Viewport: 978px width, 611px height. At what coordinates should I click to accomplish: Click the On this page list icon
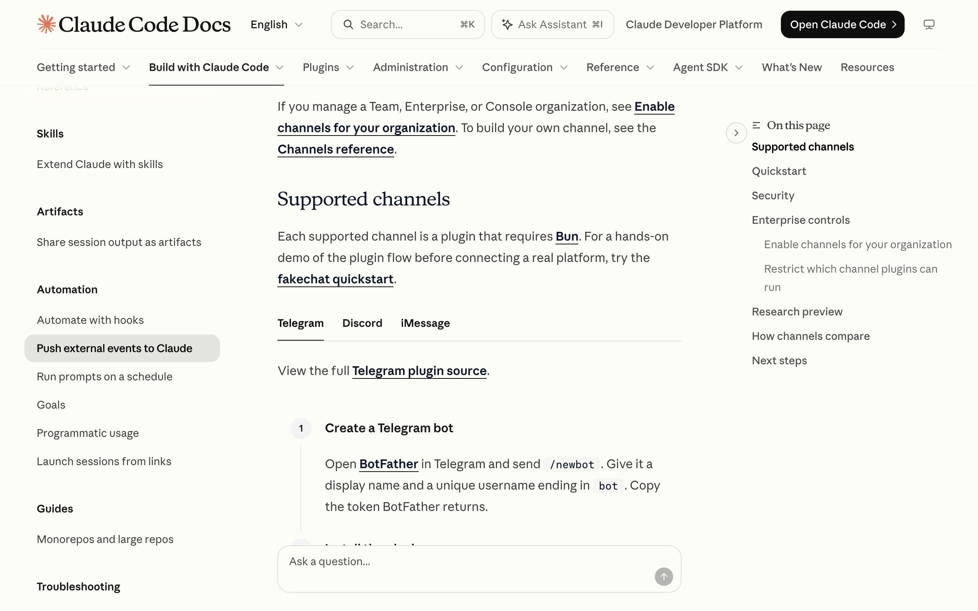[756, 125]
